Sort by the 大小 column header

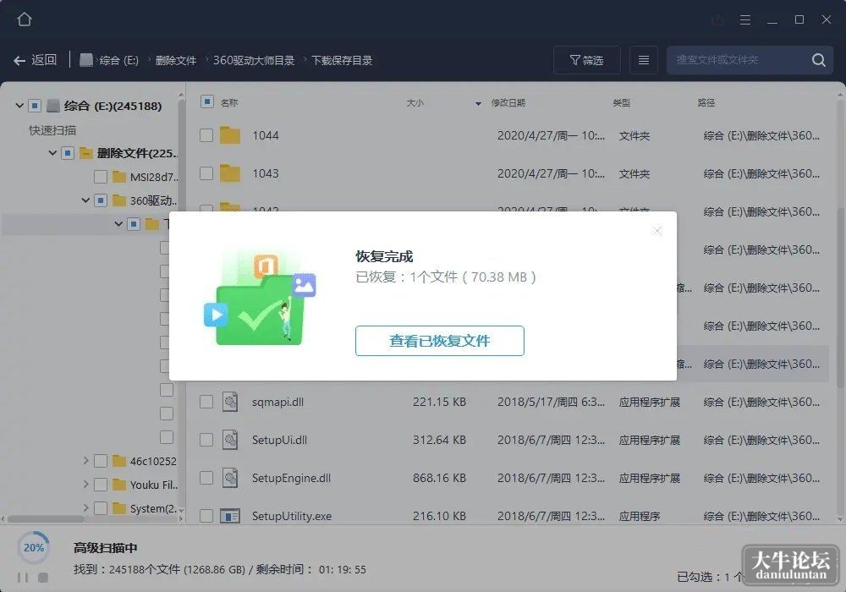coord(415,102)
